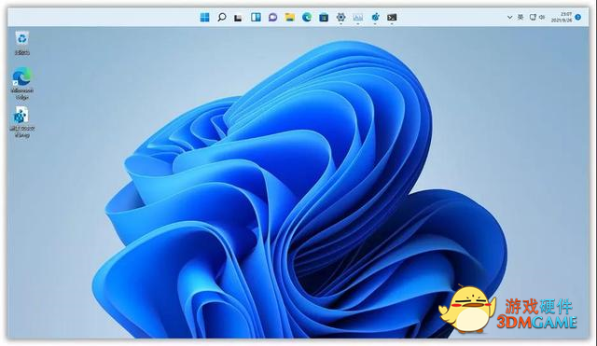The image size is (597, 346).
Task: Open the network status tray icon
Action: tap(533, 17)
